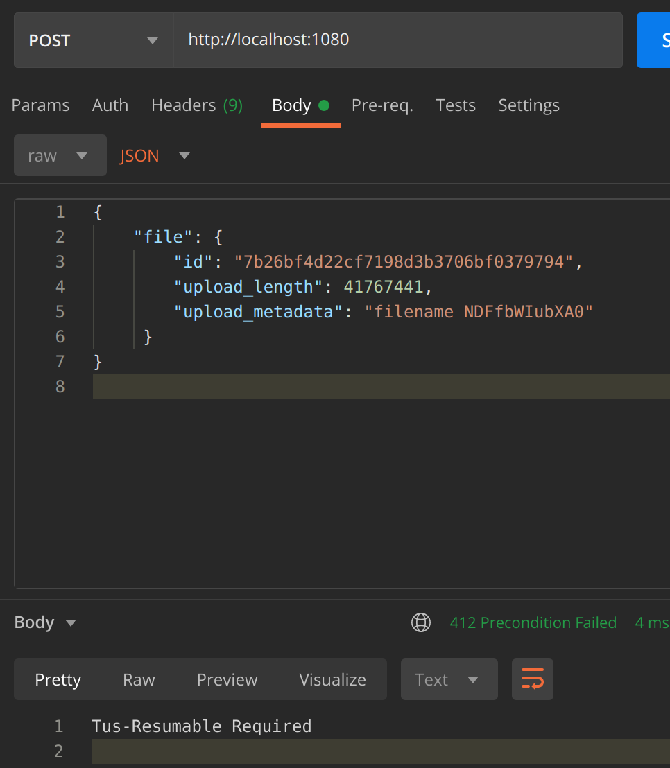Click the "filename NDFfbWIubXA0" value

(x=479, y=312)
